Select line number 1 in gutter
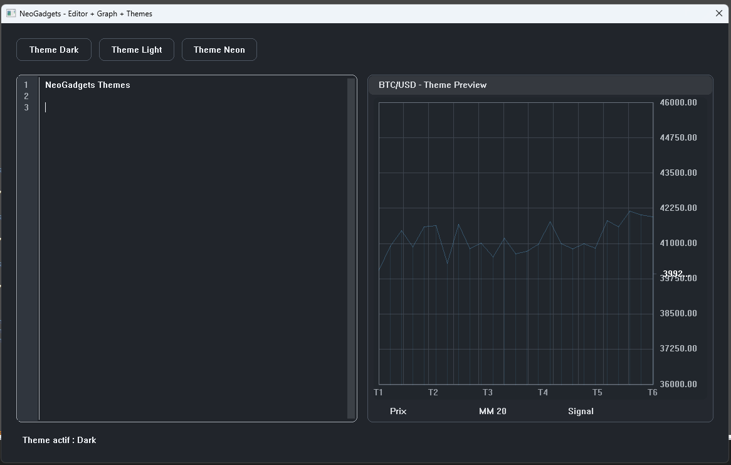The height and width of the screenshot is (465, 731). click(x=26, y=85)
